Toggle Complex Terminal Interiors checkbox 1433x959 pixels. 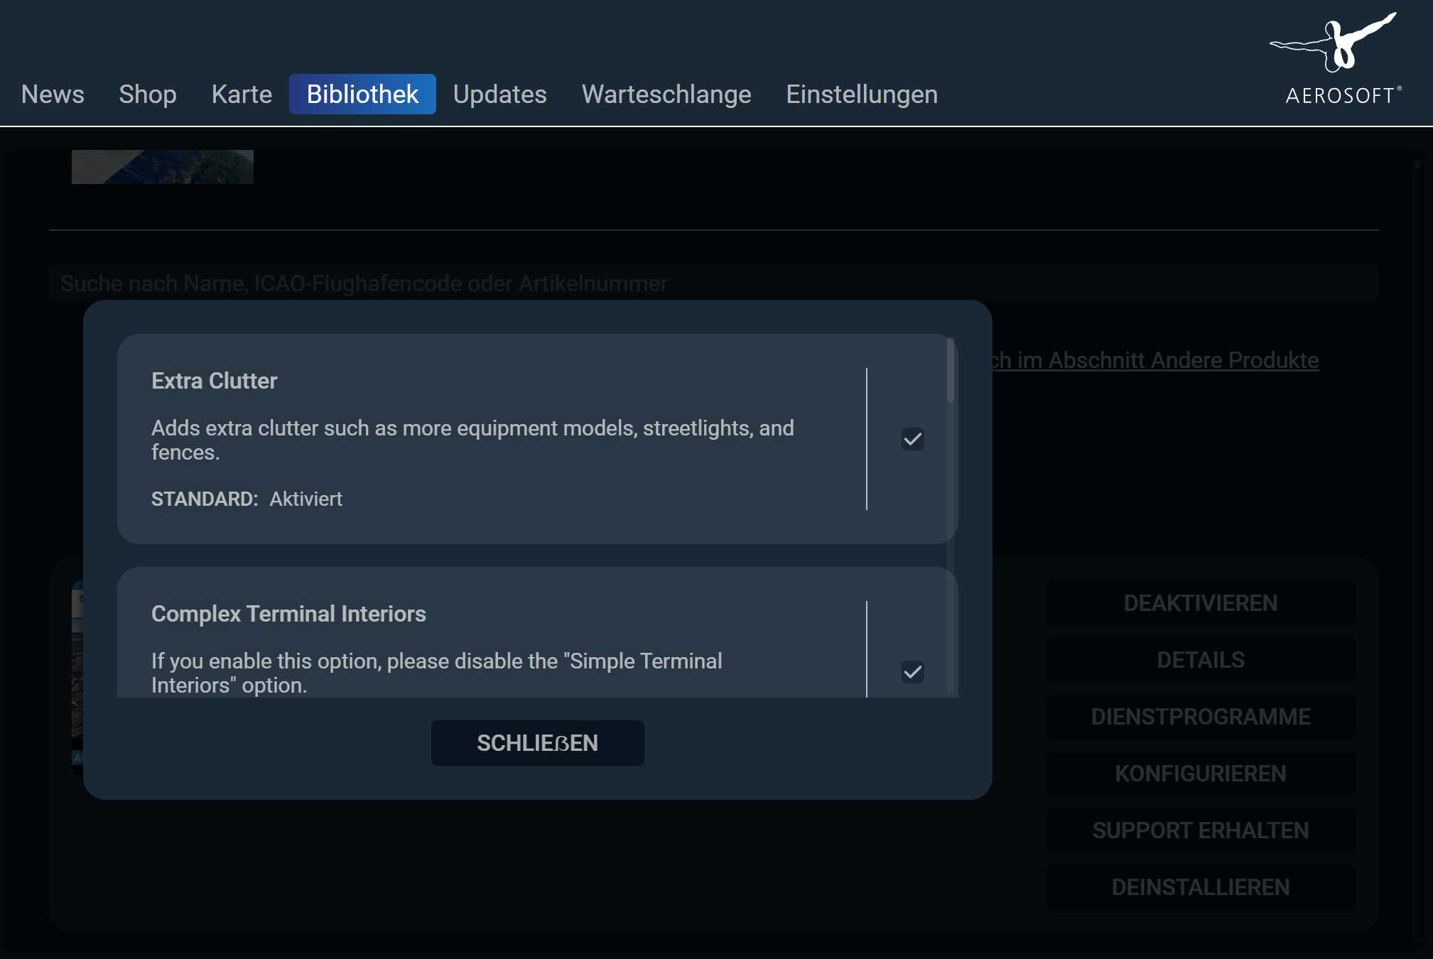tap(912, 672)
